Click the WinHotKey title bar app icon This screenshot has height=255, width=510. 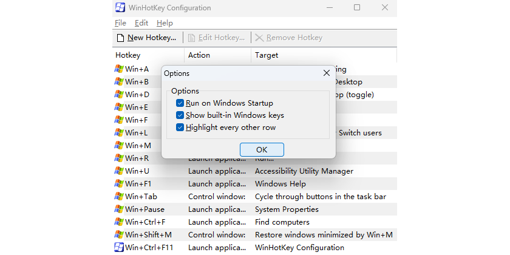(120, 8)
